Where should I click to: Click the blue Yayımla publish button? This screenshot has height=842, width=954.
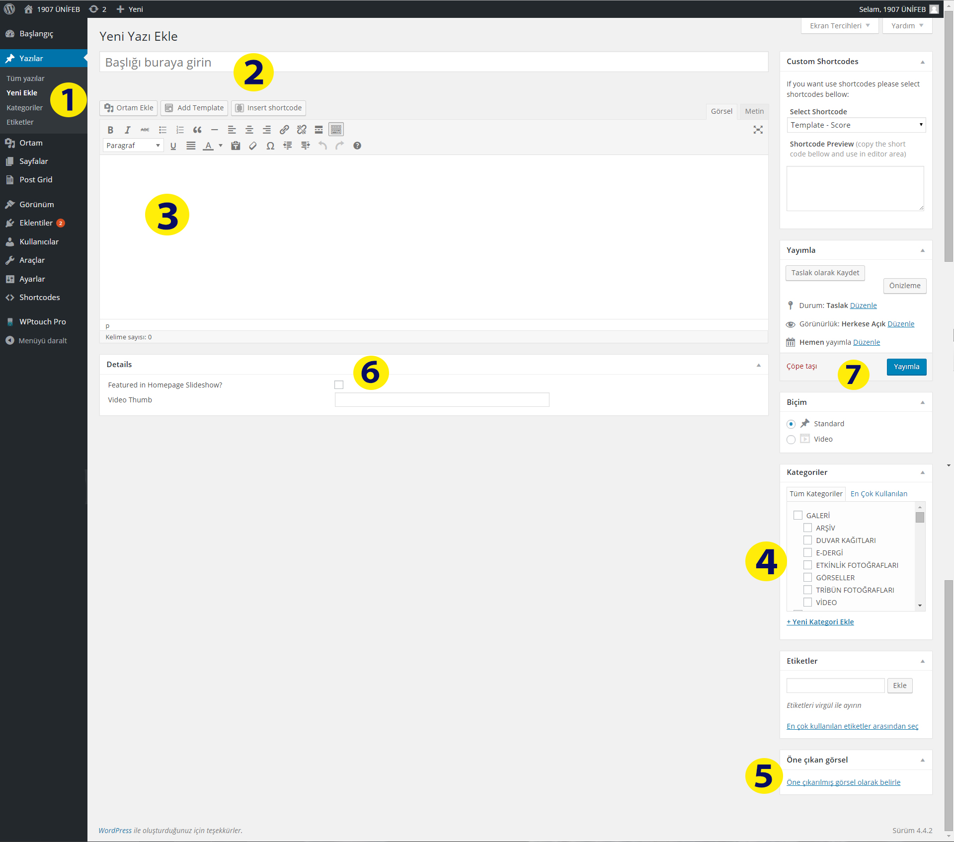coord(906,367)
